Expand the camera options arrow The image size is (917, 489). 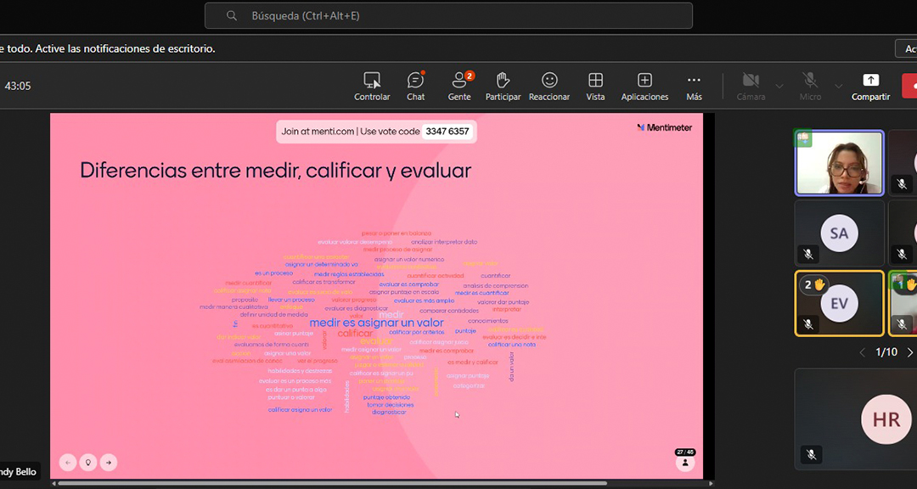point(779,86)
